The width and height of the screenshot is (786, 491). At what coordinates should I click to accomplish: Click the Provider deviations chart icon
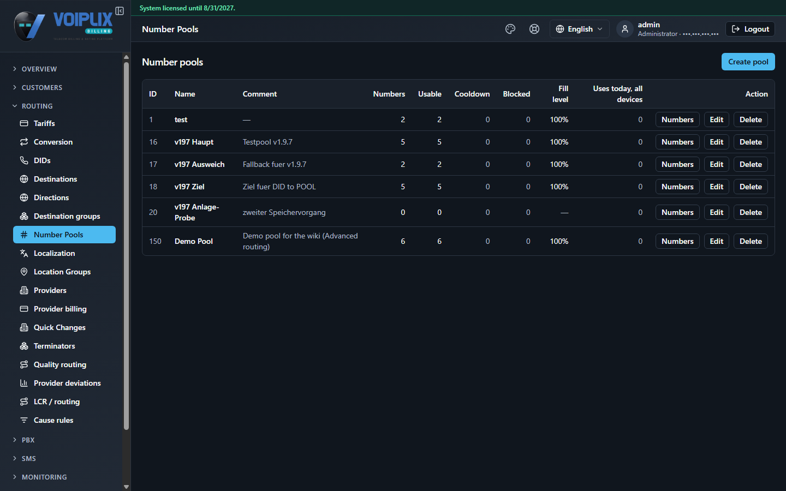click(x=24, y=383)
